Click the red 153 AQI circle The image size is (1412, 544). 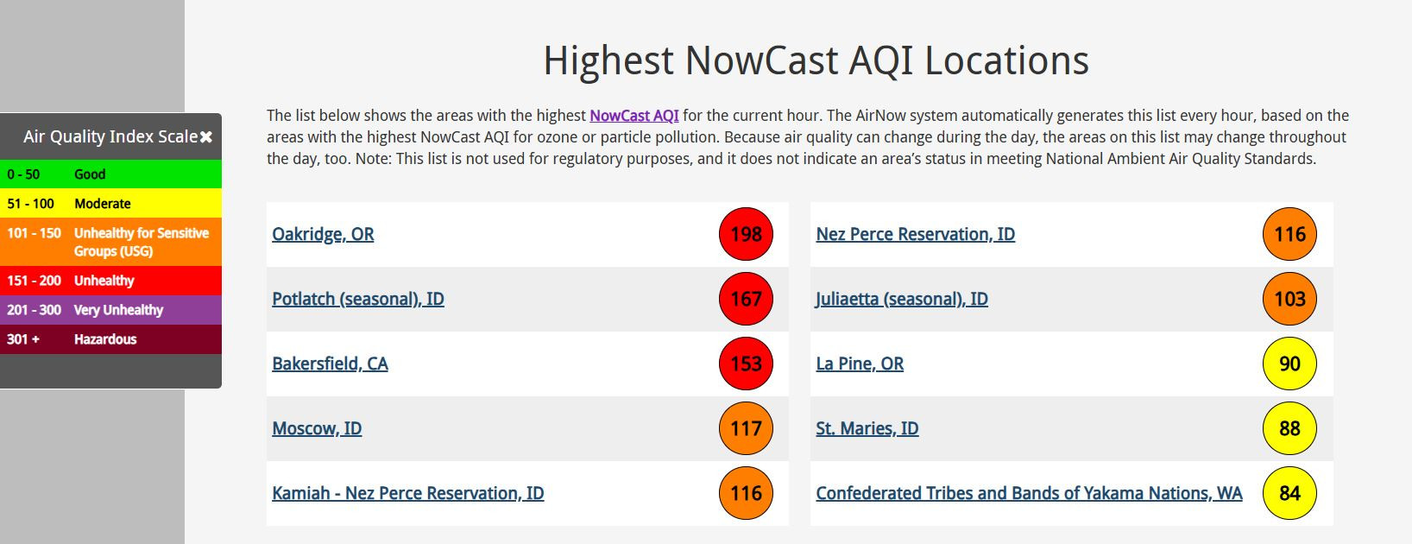(747, 364)
